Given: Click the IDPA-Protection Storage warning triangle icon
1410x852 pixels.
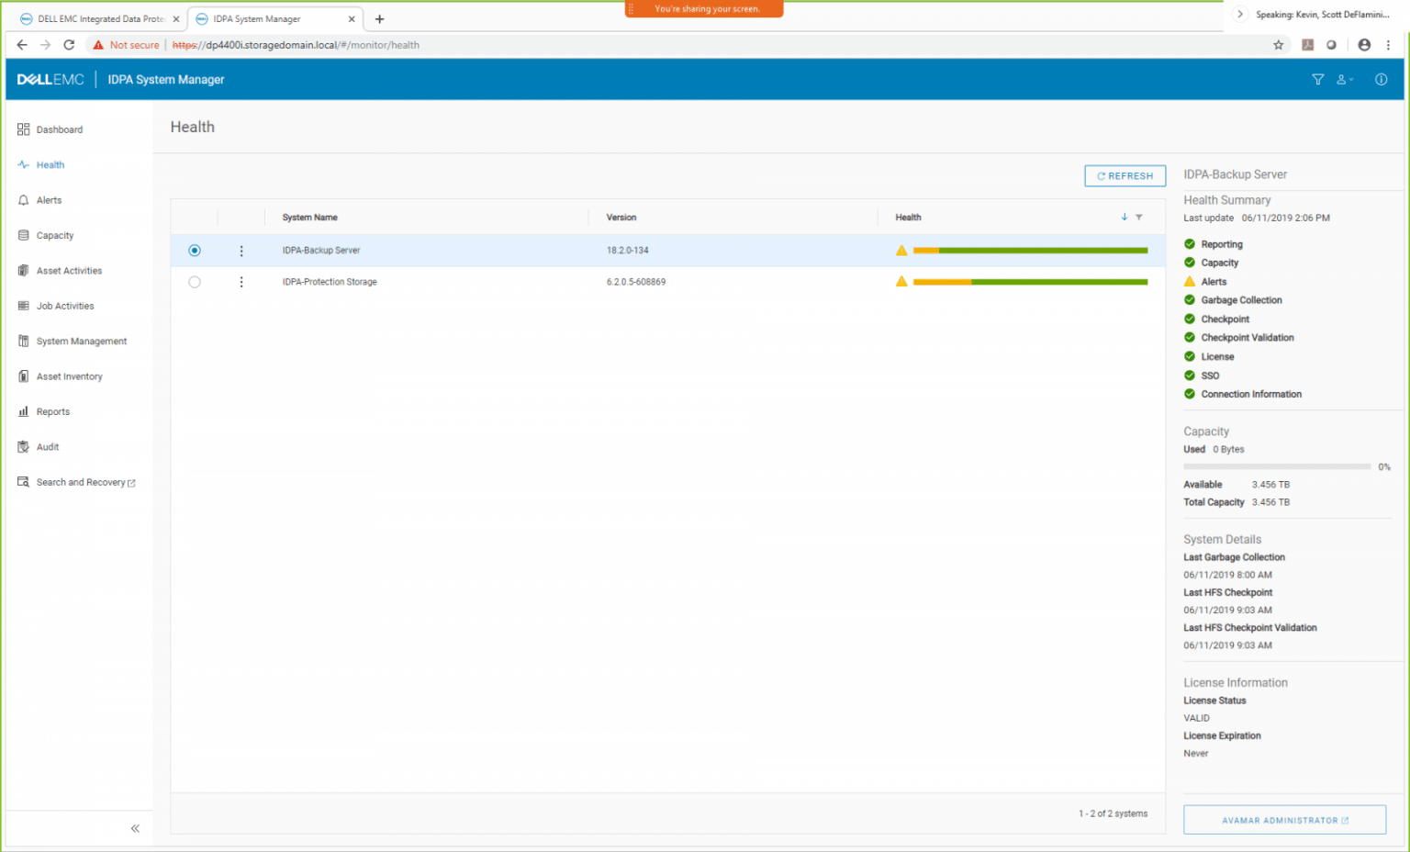Looking at the screenshot, I should (901, 282).
